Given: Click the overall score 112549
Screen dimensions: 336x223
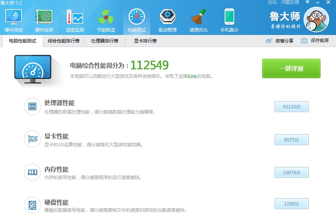Looking at the screenshot, I should pyautogui.click(x=150, y=65).
